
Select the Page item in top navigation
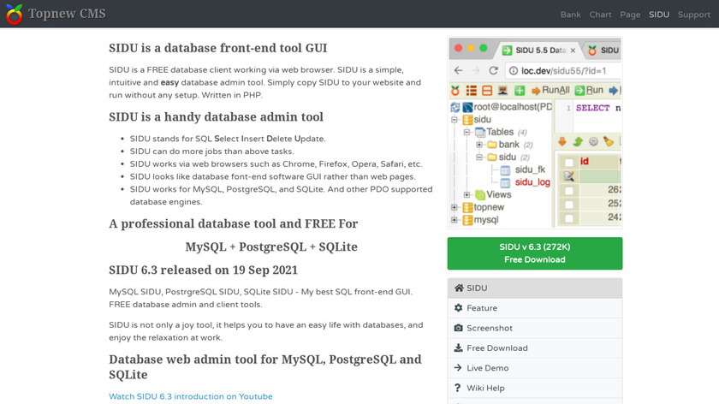pos(630,15)
